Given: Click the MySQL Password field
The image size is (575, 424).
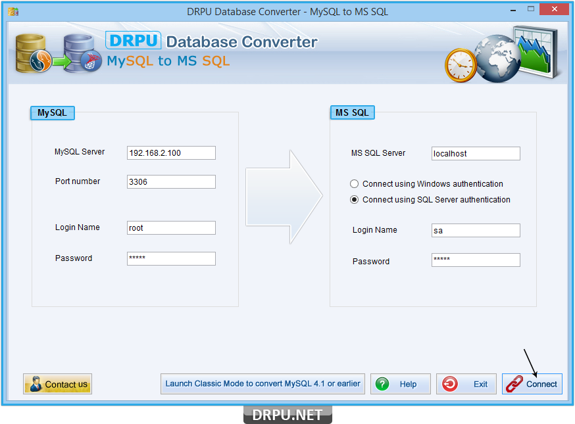Looking at the screenshot, I should tap(171, 258).
